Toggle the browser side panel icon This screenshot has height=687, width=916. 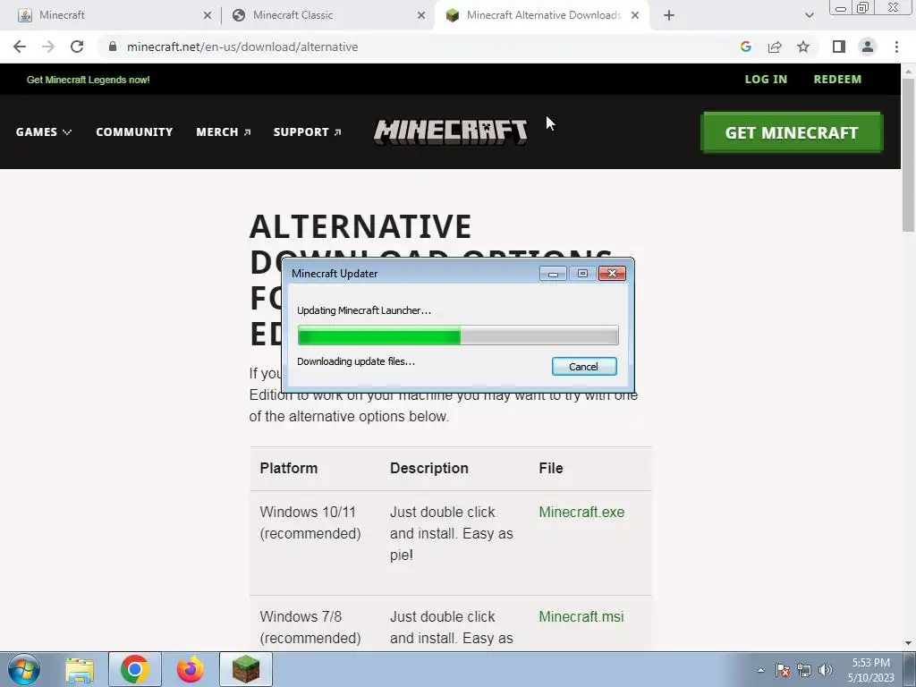(x=839, y=47)
